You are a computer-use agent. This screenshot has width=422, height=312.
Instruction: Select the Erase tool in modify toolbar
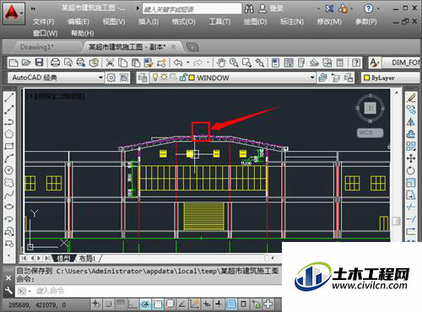tap(411, 98)
